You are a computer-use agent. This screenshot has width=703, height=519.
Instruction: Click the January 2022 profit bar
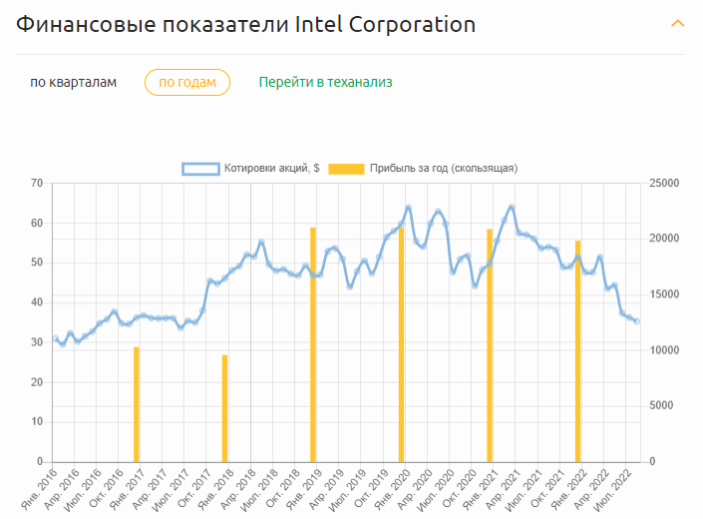point(577,351)
